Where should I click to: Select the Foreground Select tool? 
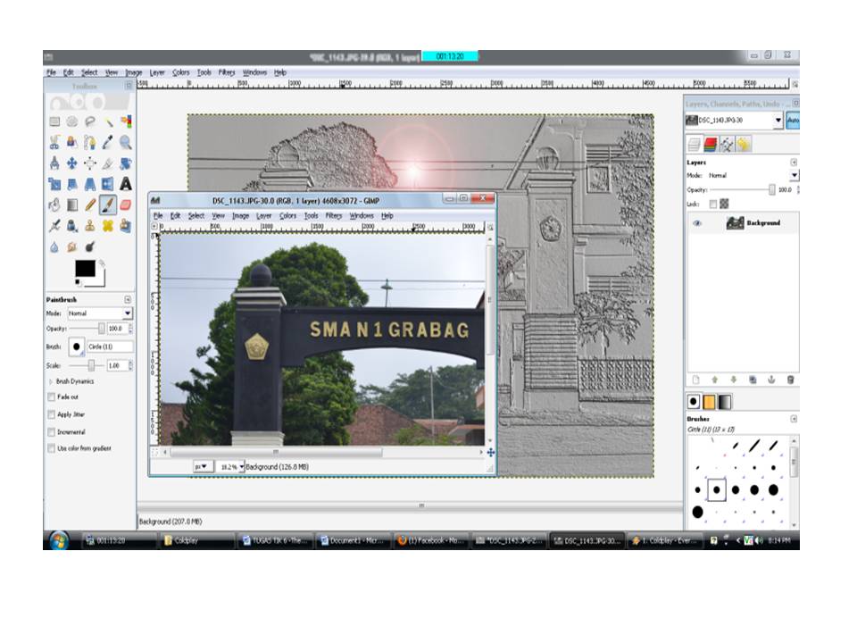tap(72, 142)
